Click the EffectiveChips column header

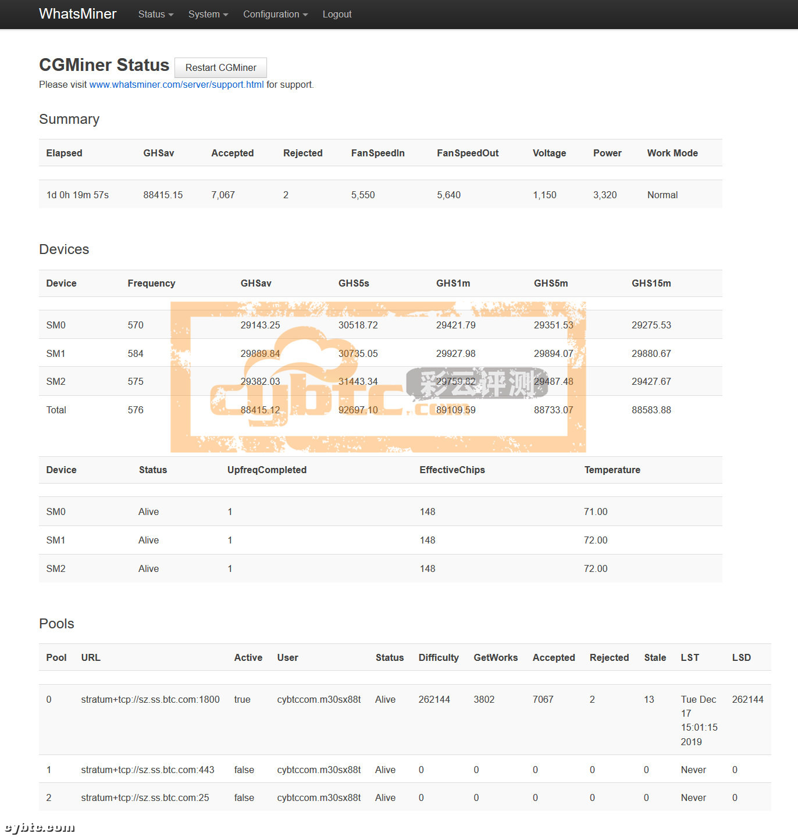tap(453, 470)
